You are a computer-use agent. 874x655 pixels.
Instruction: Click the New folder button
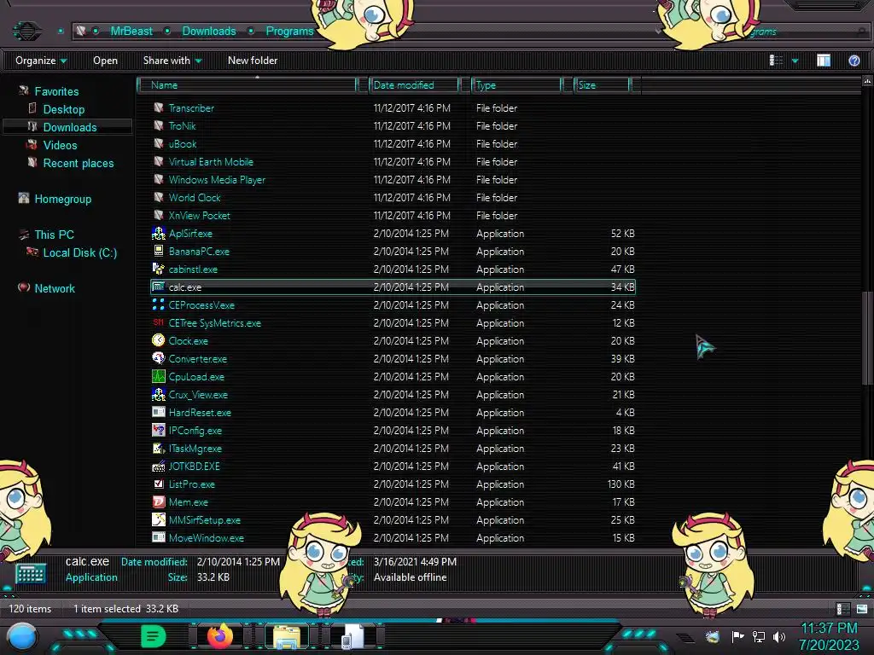tap(253, 61)
